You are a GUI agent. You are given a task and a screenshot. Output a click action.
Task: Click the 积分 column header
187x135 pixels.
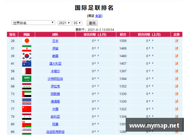[x=123, y=34]
